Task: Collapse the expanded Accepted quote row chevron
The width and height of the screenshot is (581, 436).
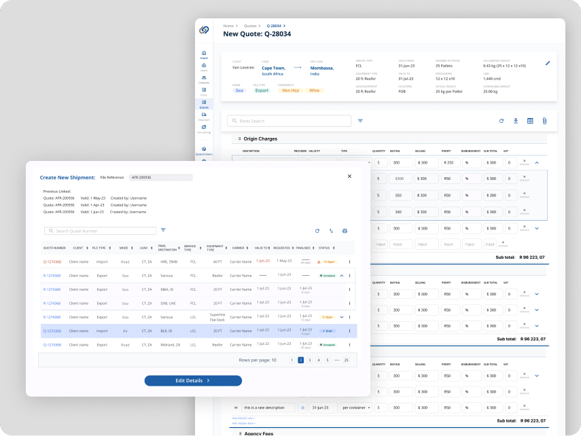Action: tap(342, 276)
